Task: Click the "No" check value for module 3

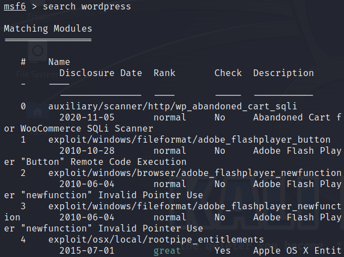Action: click(x=220, y=218)
